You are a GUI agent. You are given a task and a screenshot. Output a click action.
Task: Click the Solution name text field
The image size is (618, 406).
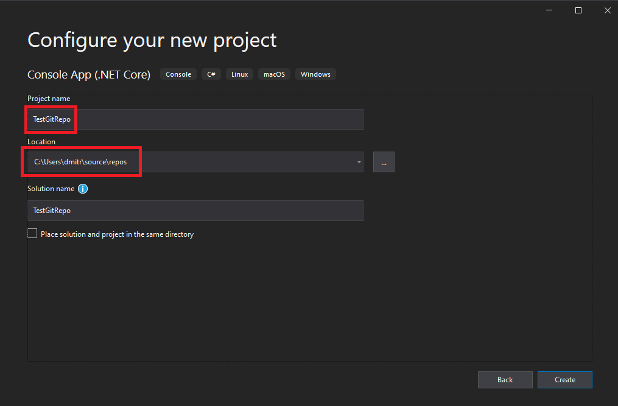coord(195,211)
